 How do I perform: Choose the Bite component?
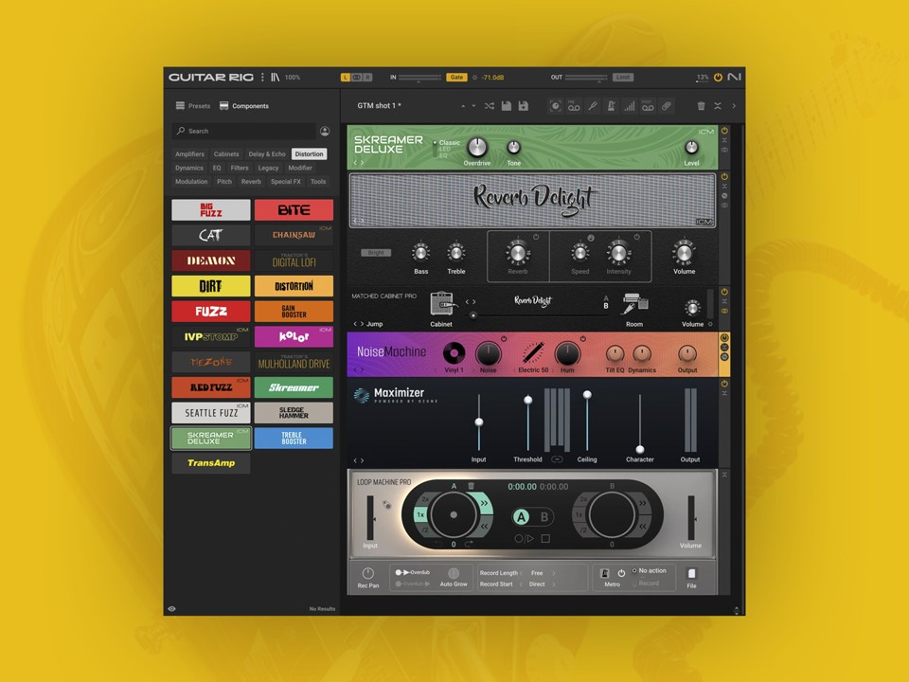(x=294, y=210)
